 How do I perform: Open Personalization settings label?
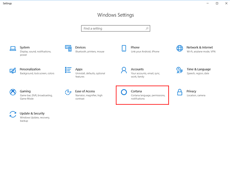(30, 69)
